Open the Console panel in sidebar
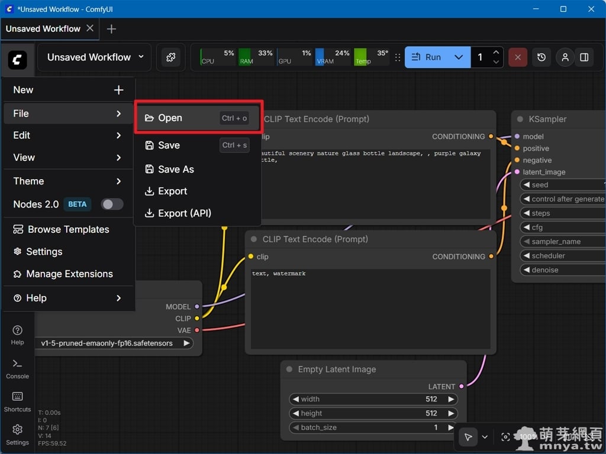The image size is (606, 454). [17, 368]
